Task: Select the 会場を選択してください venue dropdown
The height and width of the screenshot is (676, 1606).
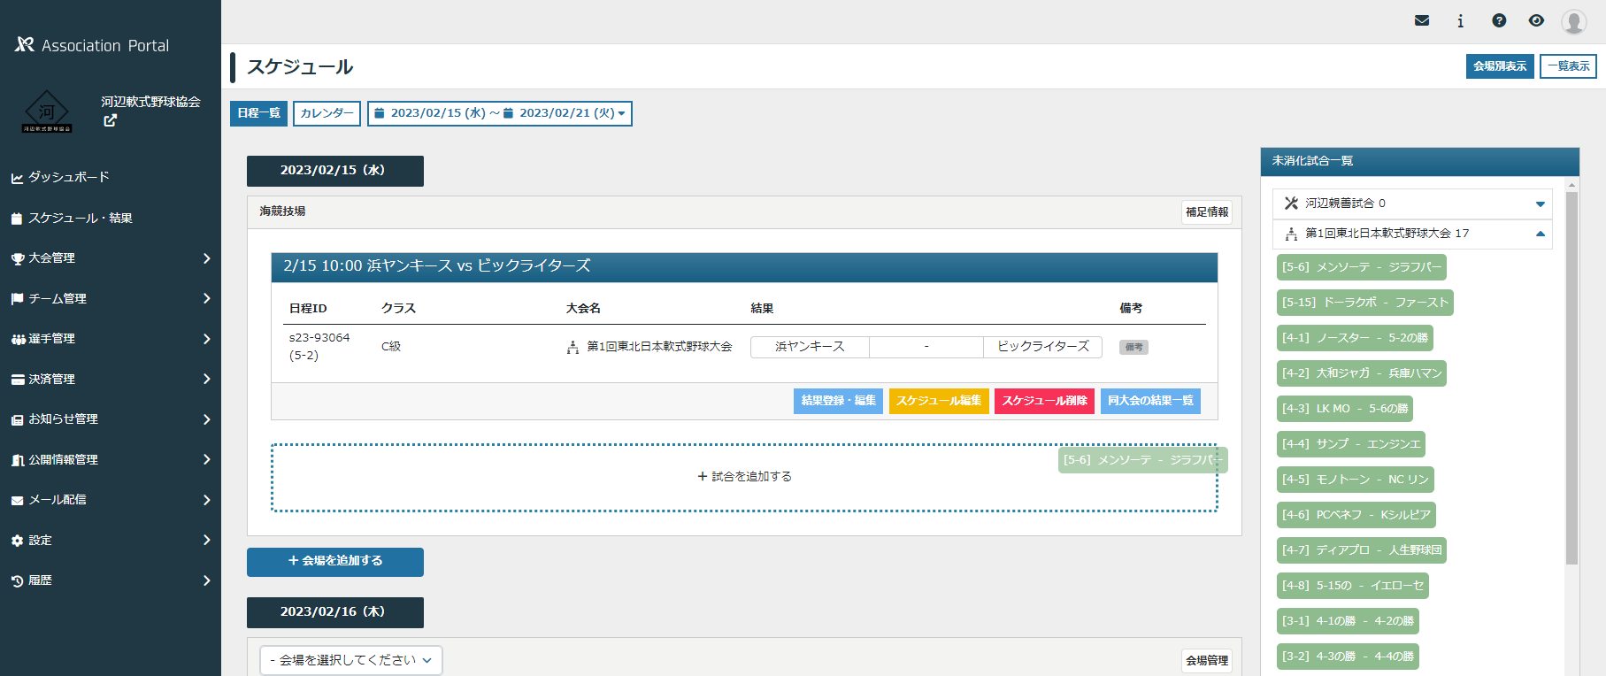Action: pyautogui.click(x=350, y=660)
